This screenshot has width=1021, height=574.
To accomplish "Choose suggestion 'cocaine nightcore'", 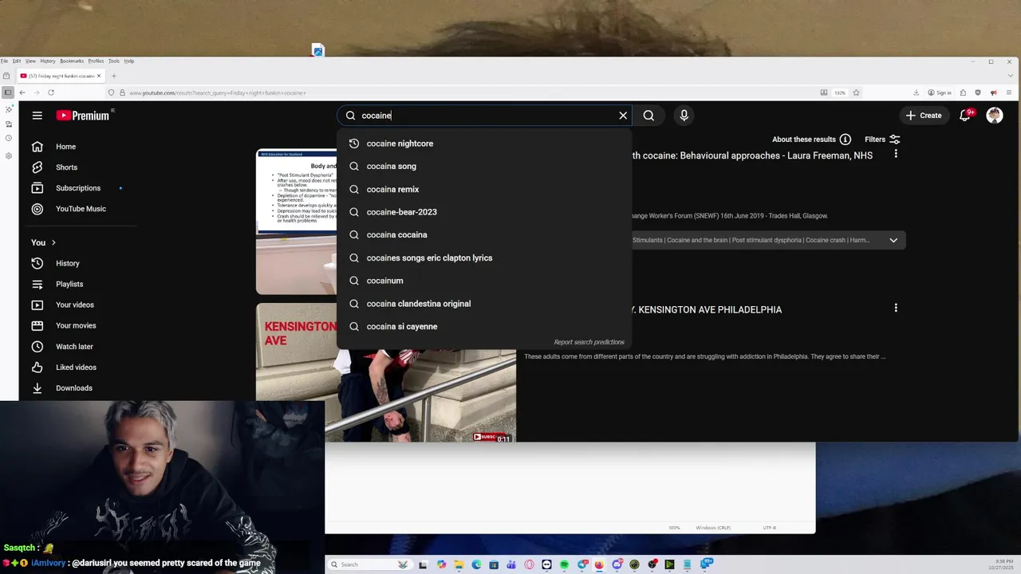I will [484, 143].
